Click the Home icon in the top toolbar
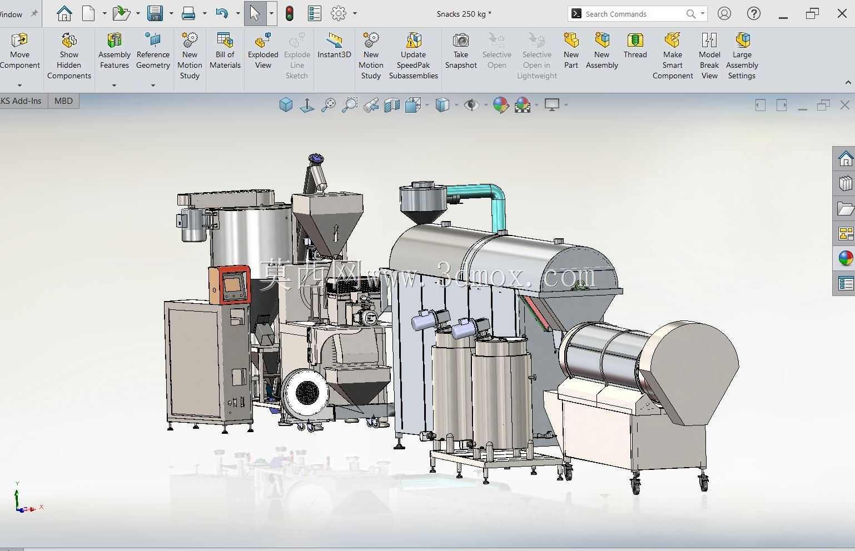Screen dimensions: 855x551 click(64, 13)
